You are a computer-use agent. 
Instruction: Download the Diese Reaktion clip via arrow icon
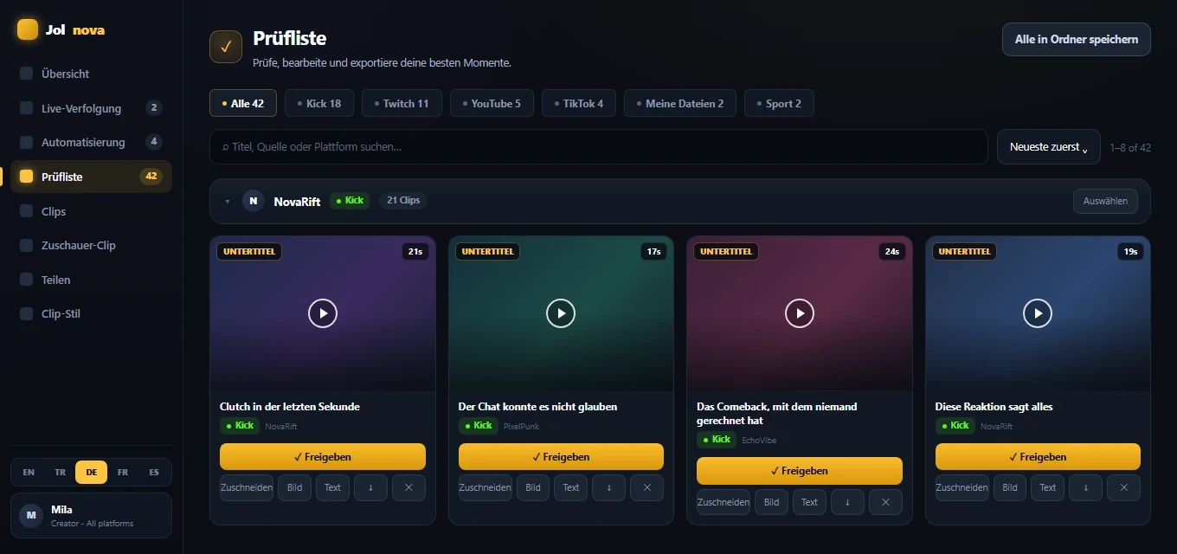tap(1086, 487)
